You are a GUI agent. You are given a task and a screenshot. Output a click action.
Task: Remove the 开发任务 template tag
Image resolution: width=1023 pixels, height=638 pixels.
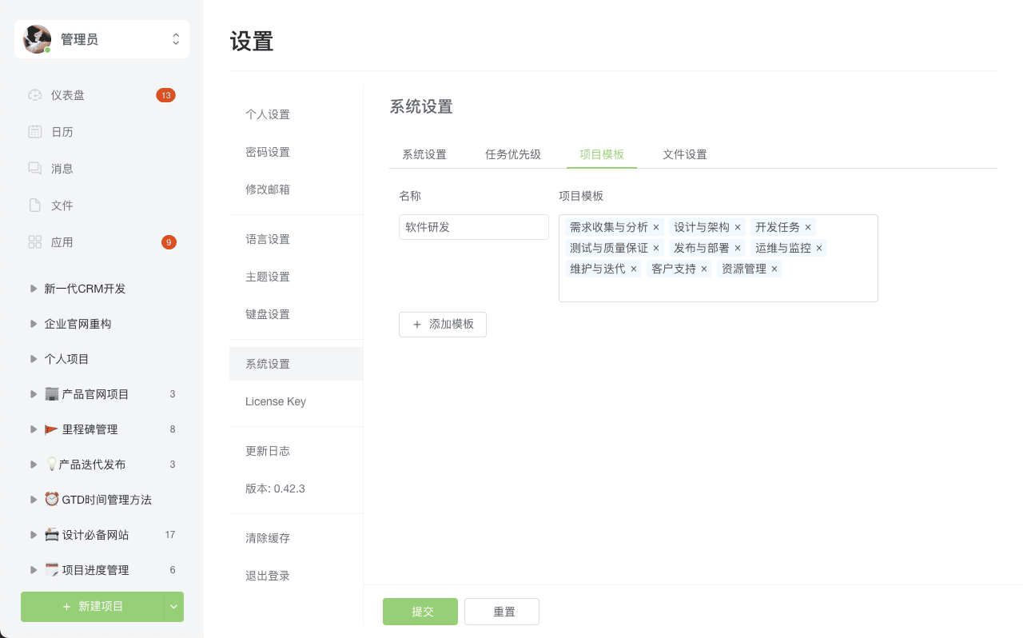tap(808, 226)
